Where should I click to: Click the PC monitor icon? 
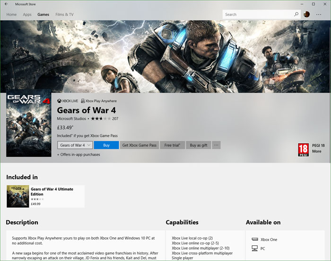coord(254,248)
